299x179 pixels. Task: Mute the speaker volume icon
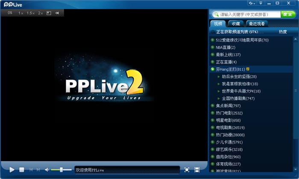tap(47, 170)
